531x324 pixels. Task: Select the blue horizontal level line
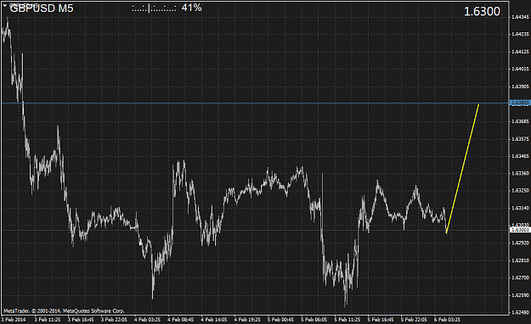(x=255, y=103)
